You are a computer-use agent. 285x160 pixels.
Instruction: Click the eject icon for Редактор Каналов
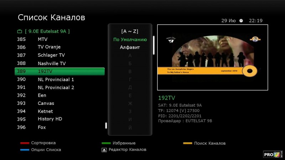tap(104, 150)
